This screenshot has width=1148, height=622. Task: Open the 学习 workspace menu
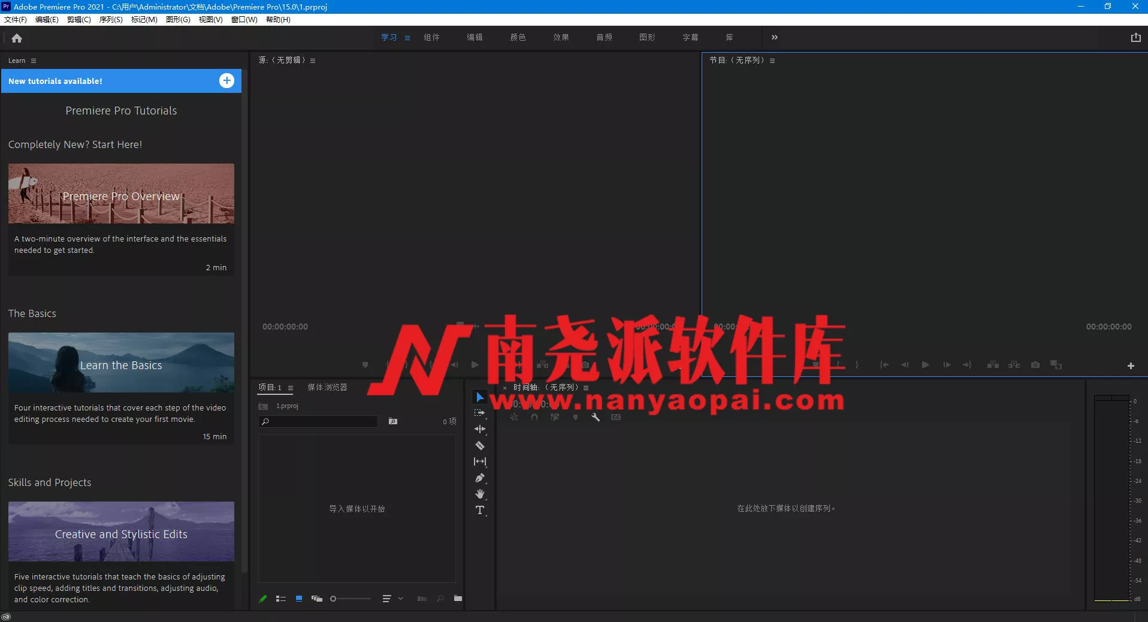[x=407, y=38]
